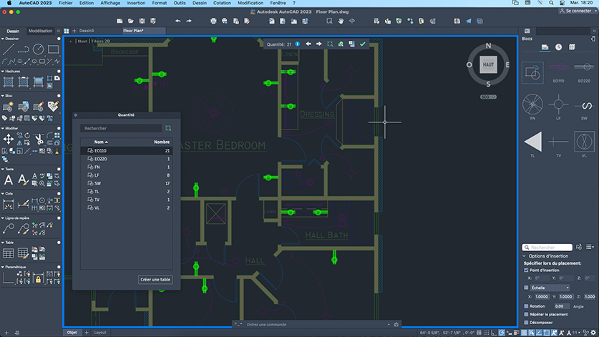The image size is (599, 337).
Task: Show count info blue icon
Action: tap(297, 44)
